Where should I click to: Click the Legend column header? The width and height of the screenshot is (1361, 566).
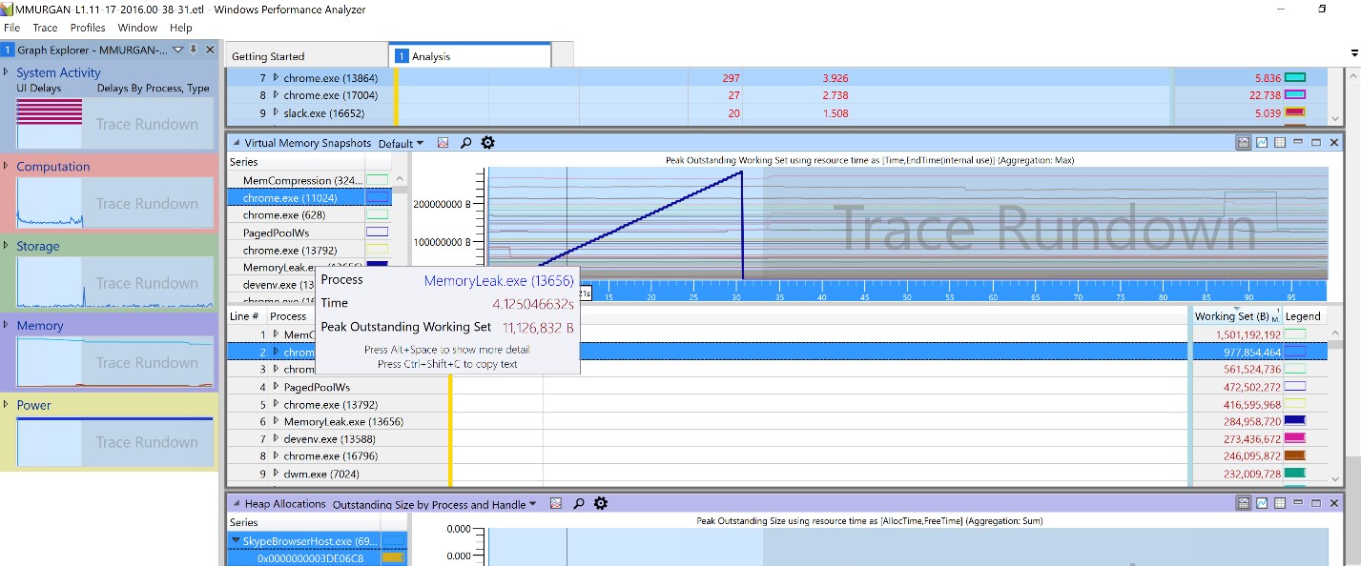[x=1303, y=316]
